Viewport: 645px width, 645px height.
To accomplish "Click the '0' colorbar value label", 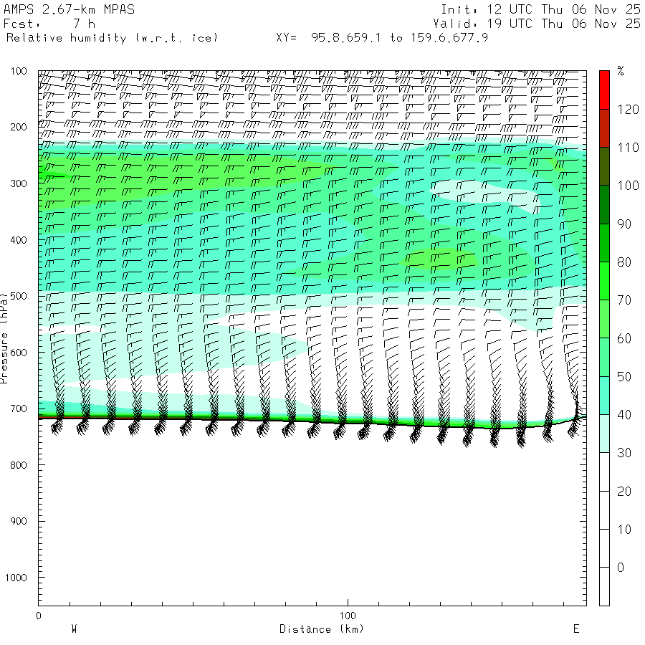I will 621,568.
